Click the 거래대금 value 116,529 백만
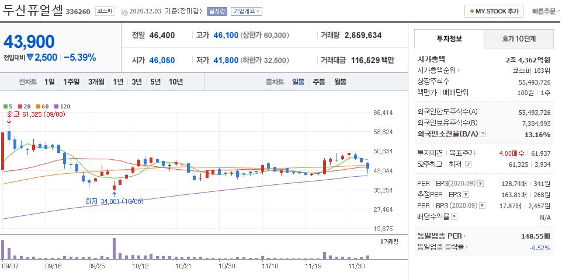Image resolution: width=569 pixels, height=280 pixels. (x=372, y=61)
